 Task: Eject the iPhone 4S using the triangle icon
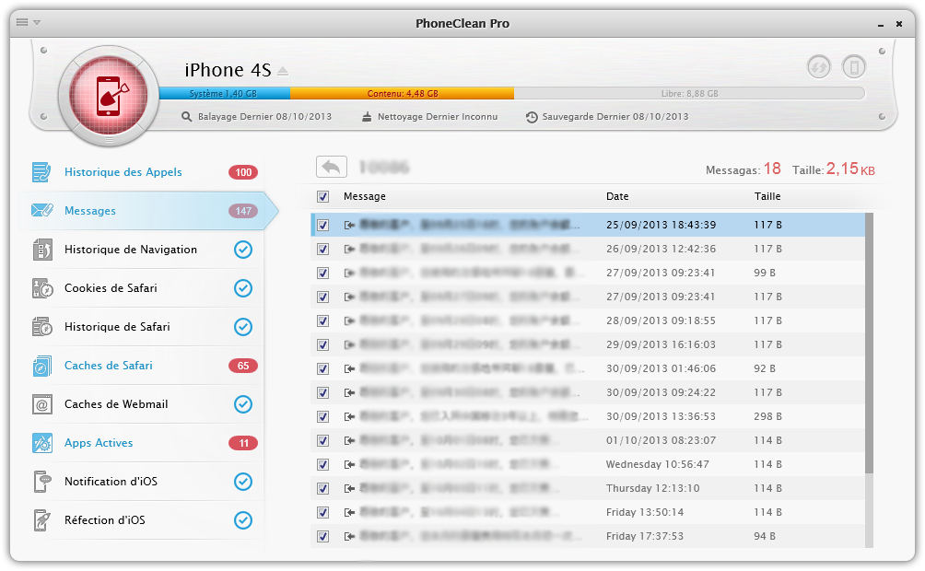point(283,71)
